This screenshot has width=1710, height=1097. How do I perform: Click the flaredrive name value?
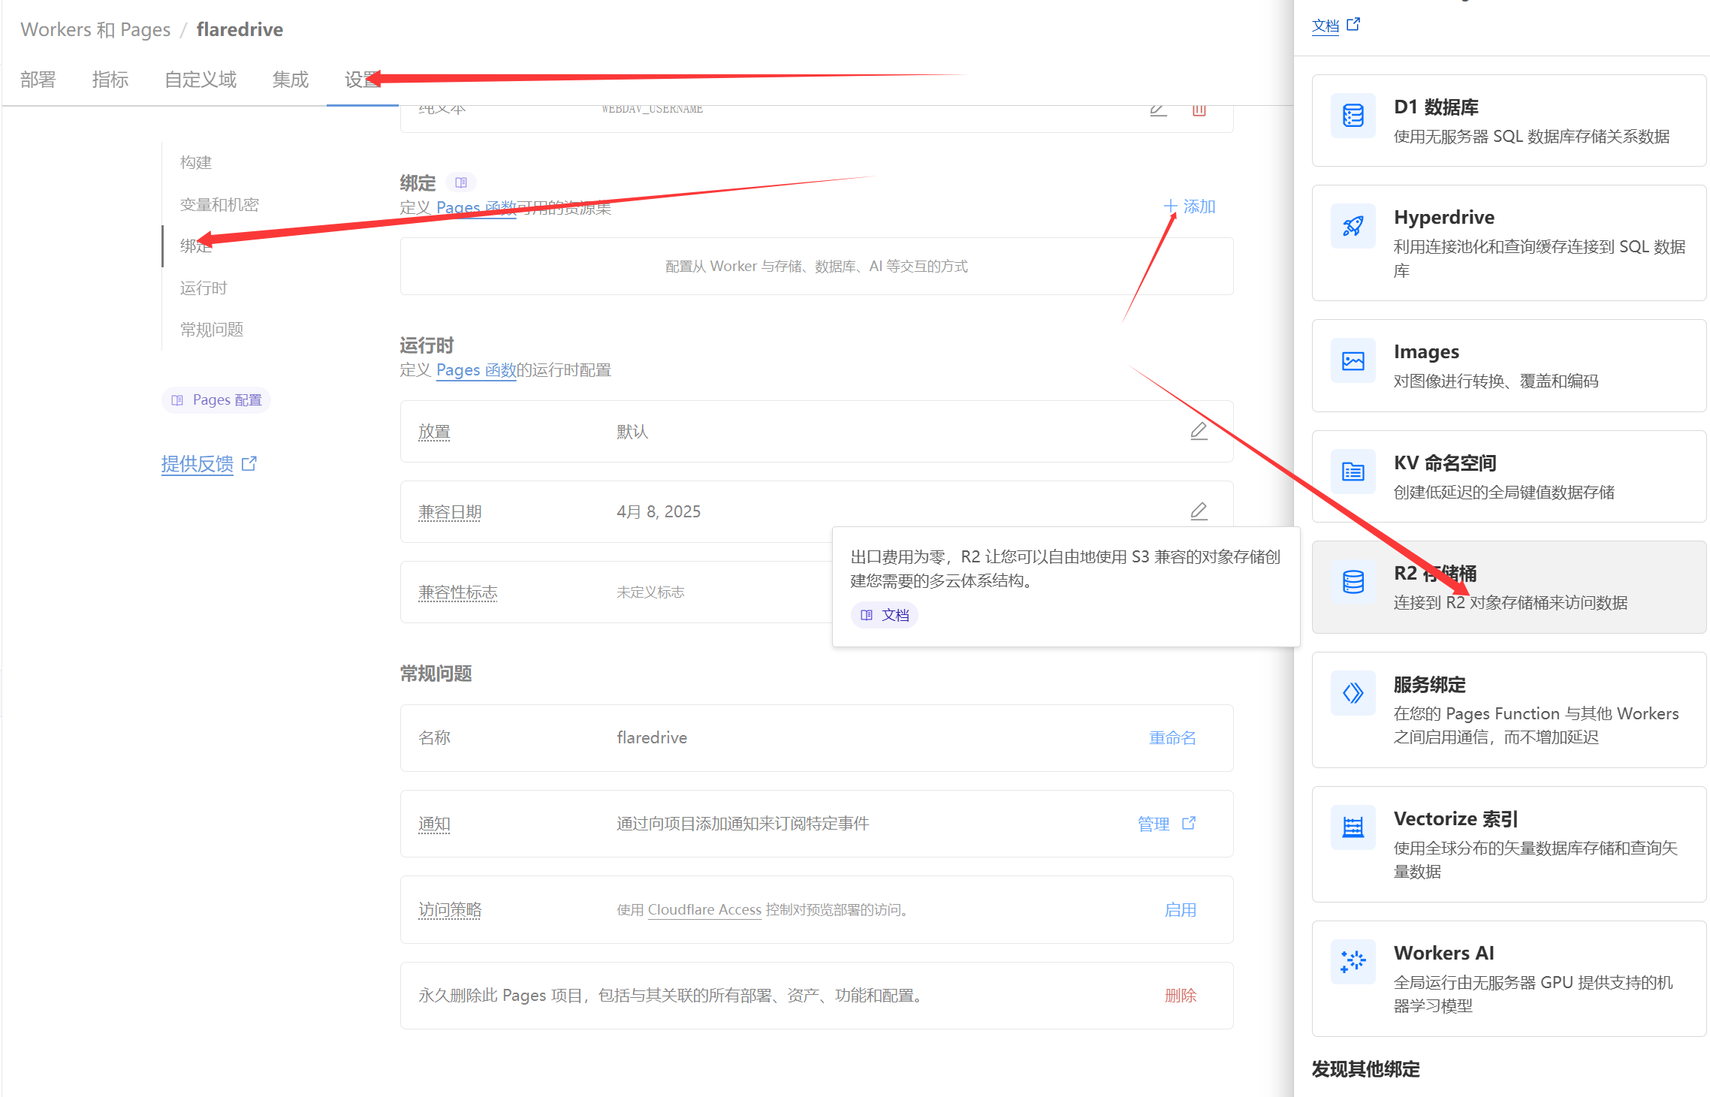click(x=652, y=738)
